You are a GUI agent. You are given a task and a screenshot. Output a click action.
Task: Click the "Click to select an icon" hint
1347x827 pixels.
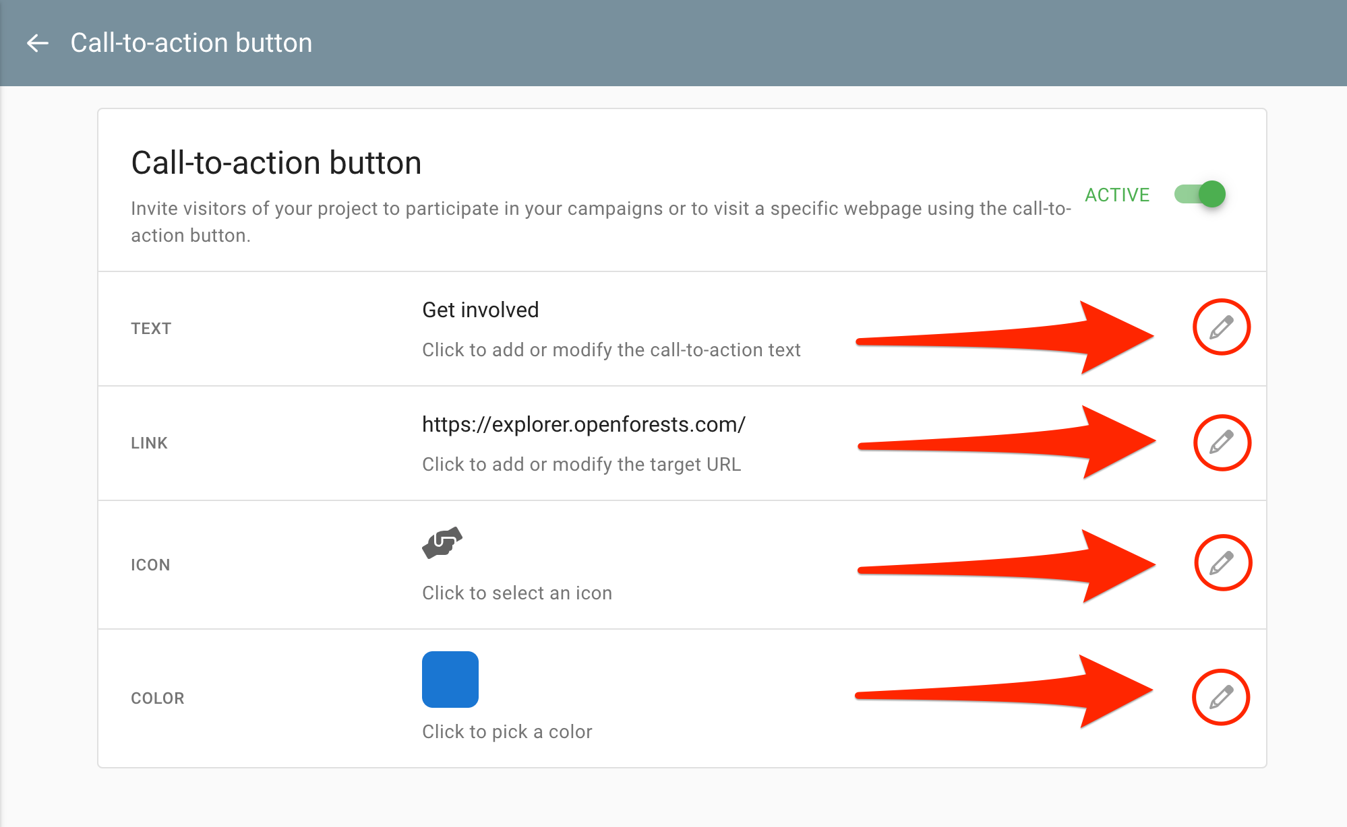click(x=517, y=593)
